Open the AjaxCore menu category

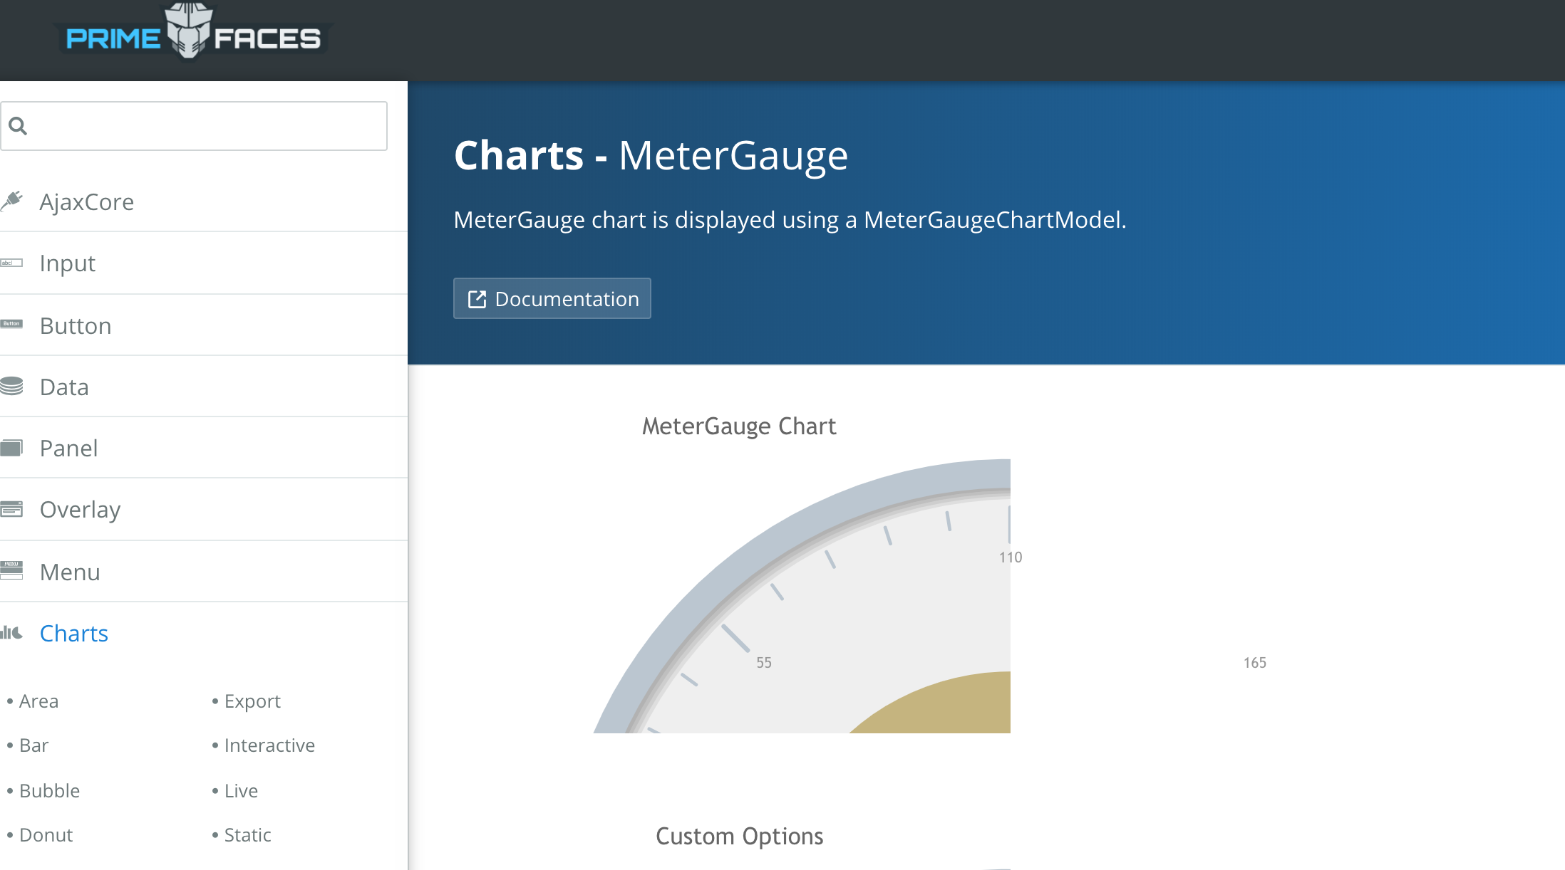pos(86,202)
